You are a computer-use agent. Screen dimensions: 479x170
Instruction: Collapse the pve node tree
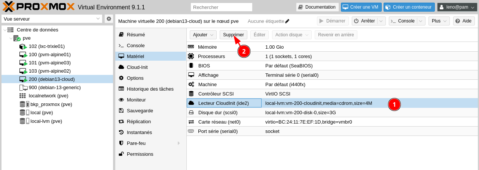click(11, 38)
